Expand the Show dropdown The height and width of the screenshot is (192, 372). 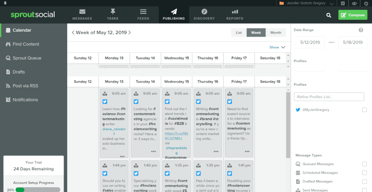tap(277, 47)
